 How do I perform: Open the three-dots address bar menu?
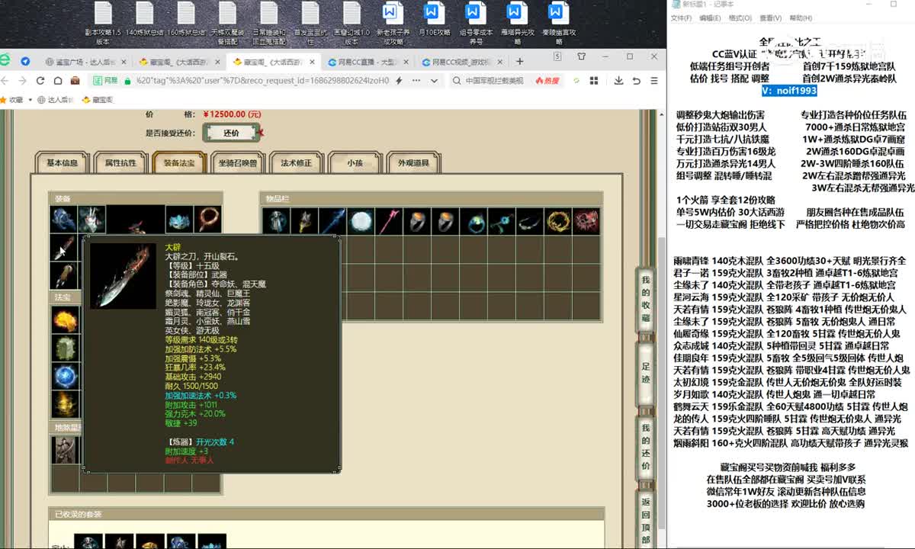(416, 80)
